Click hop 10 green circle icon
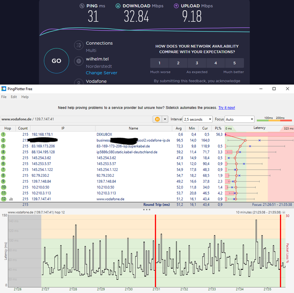Screen dimensions: 294x293 (4, 187)
